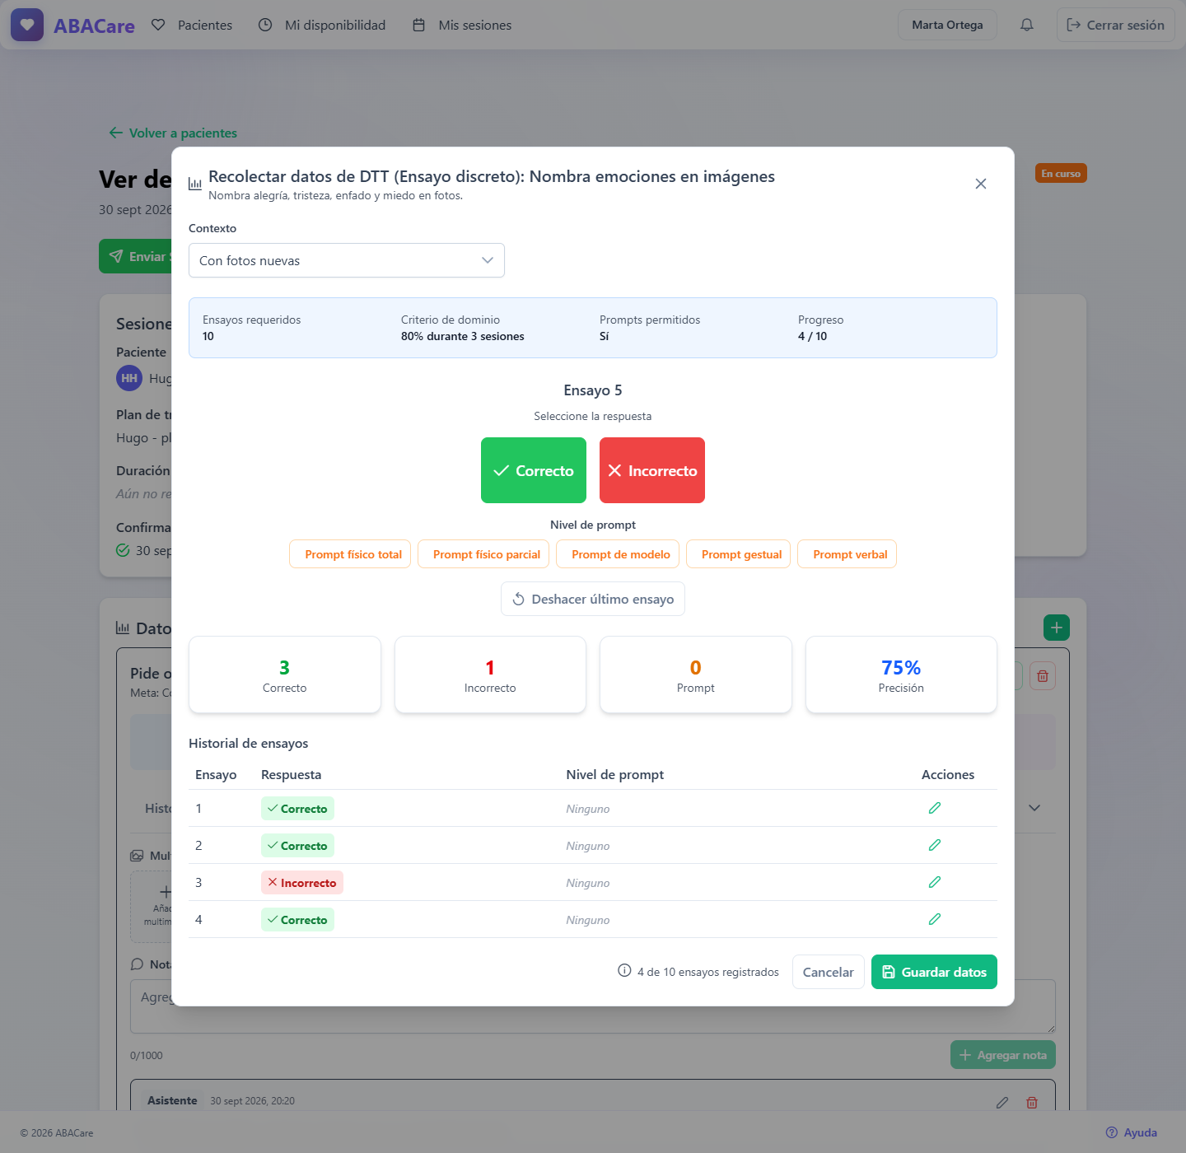Viewport: 1186px width, 1153px height.
Task: Open the notifications bell
Action: pyautogui.click(x=1026, y=25)
